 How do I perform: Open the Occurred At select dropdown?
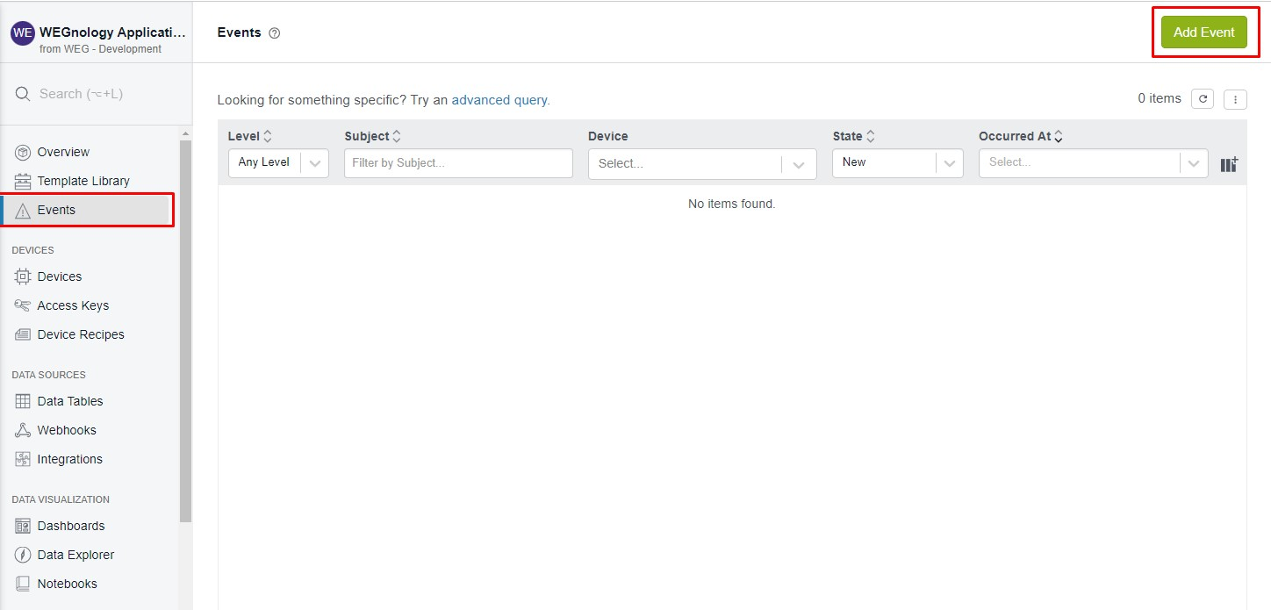tap(1094, 162)
